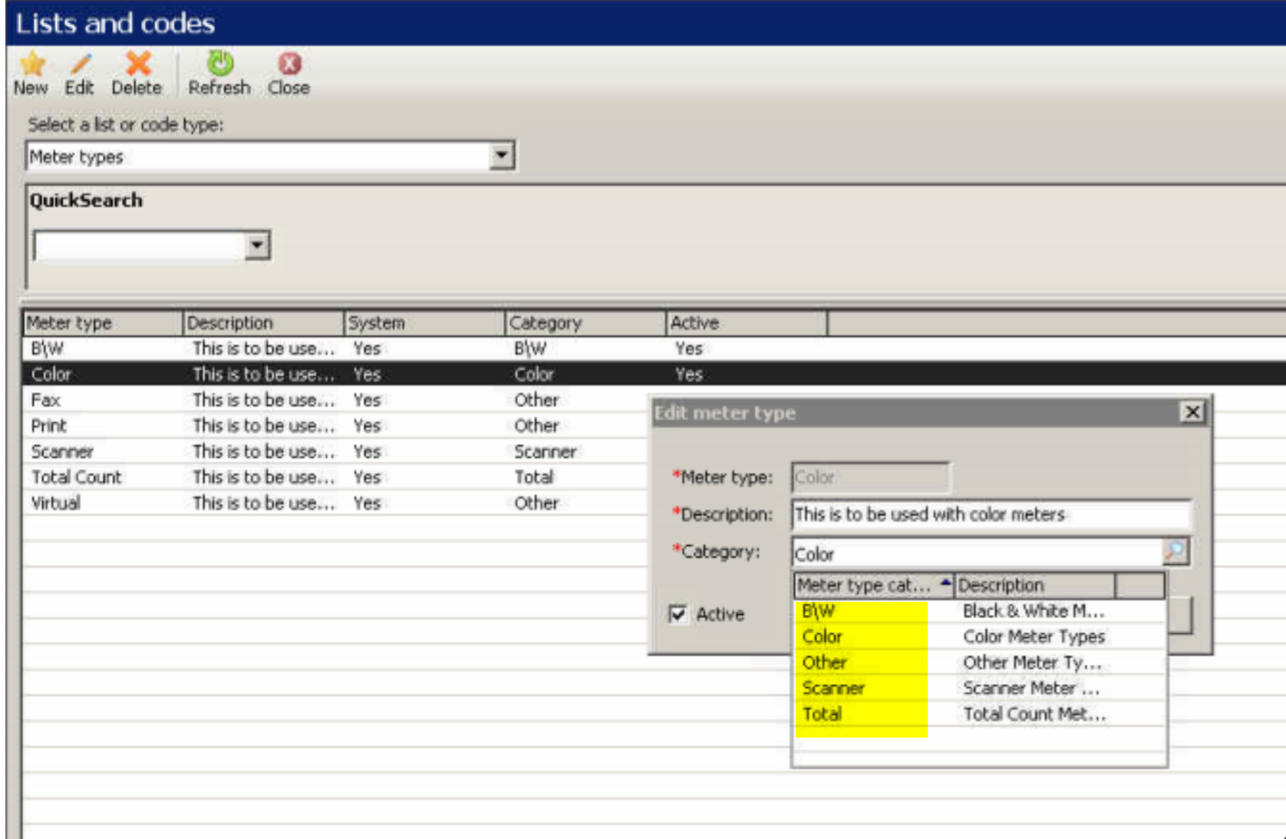This screenshot has height=839, width=1286.
Task: Sort by System column header
Action: 425,323
